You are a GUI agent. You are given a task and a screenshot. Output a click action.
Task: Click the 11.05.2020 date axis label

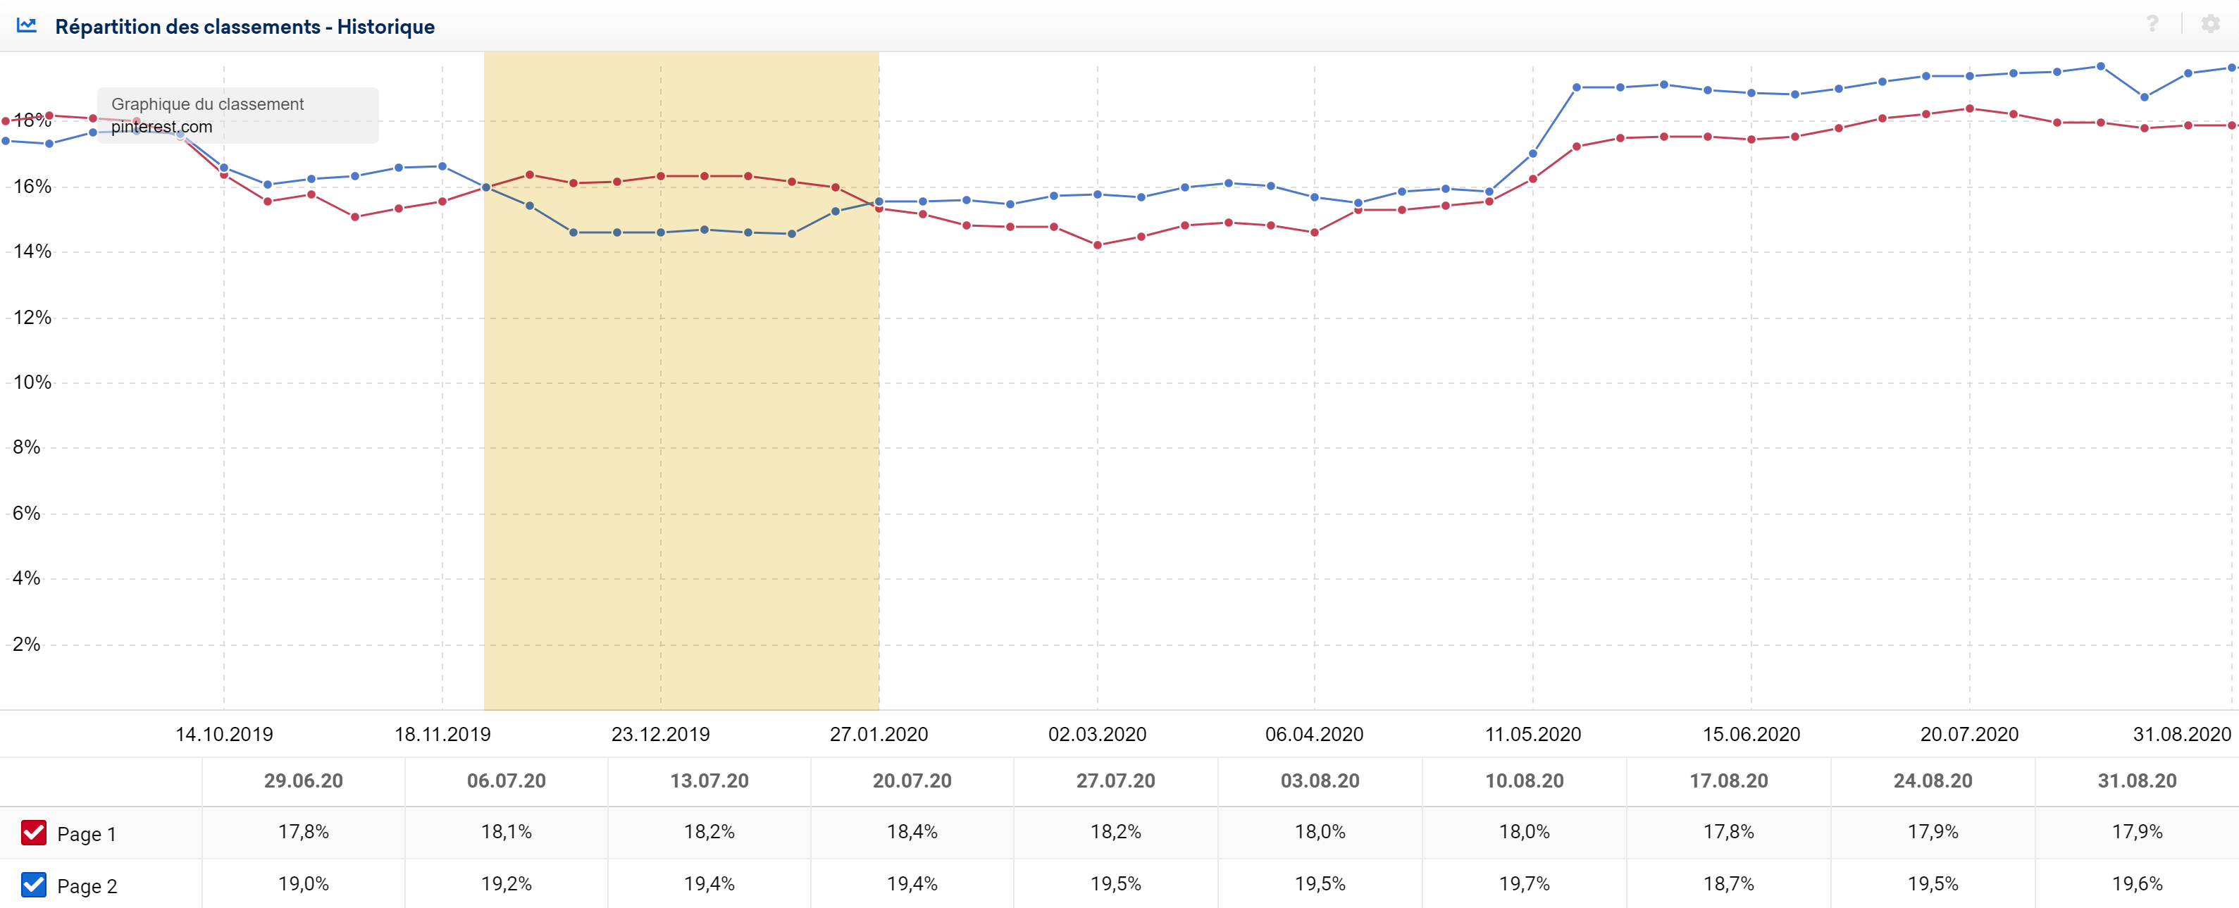(x=1533, y=734)
